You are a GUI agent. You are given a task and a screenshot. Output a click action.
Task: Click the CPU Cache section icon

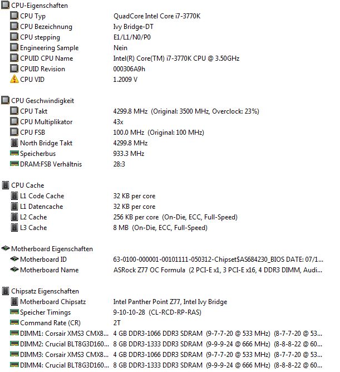click(5, 185)
